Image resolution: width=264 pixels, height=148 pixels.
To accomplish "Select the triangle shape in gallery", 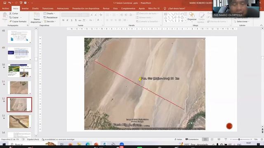I will tap(166, 17).
